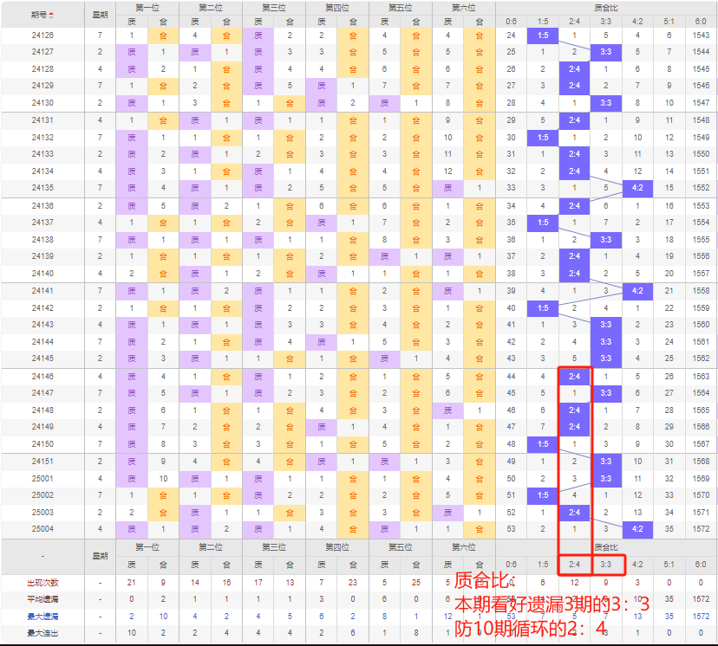This screenshot has width=718, height=646.
Task: Select the 第一位 header in top row
Action: tap(147, 7)
